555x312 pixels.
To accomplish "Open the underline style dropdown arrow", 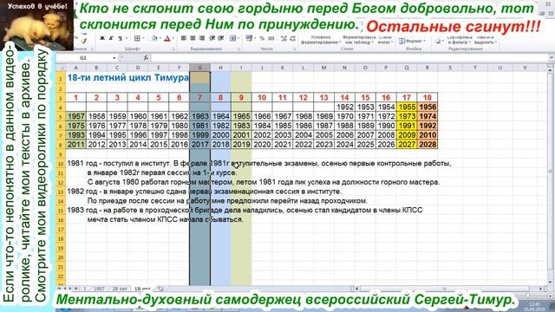I will click(127, 38).
